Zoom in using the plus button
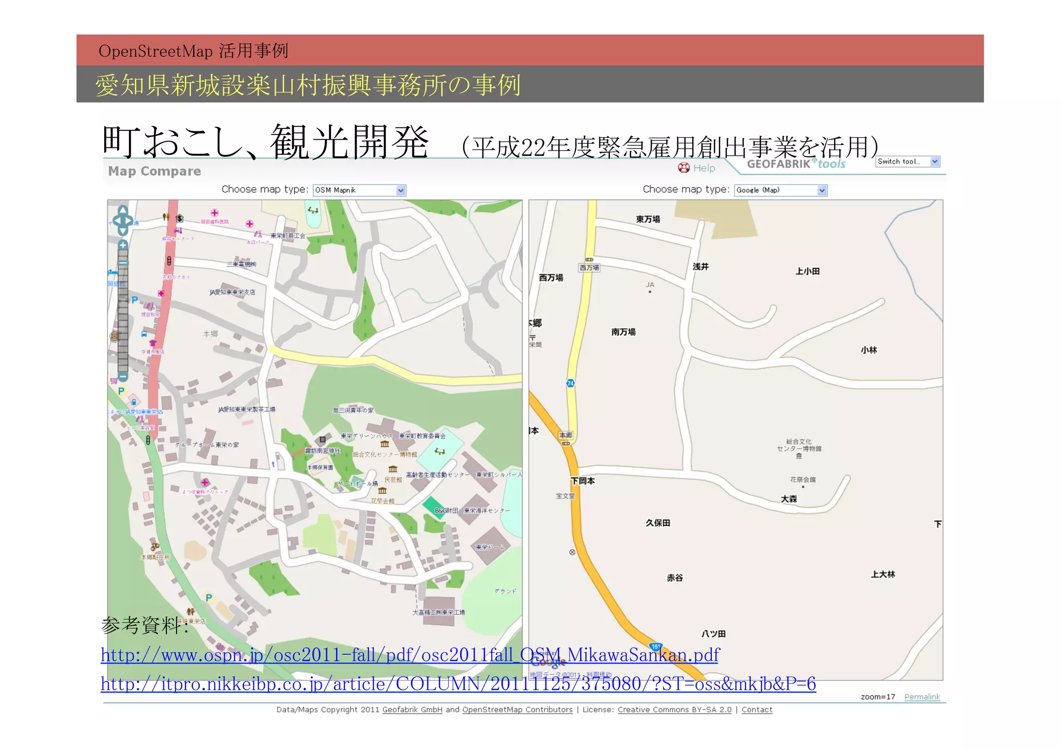This screenshot has height=749, width=1061. (x=123, y=245)
